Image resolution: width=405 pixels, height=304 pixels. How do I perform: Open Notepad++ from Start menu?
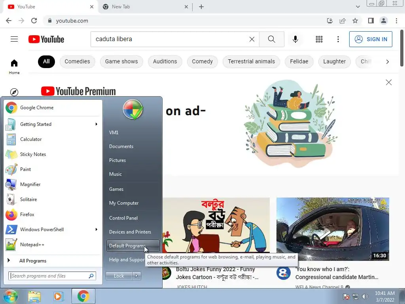click(53, 245)
